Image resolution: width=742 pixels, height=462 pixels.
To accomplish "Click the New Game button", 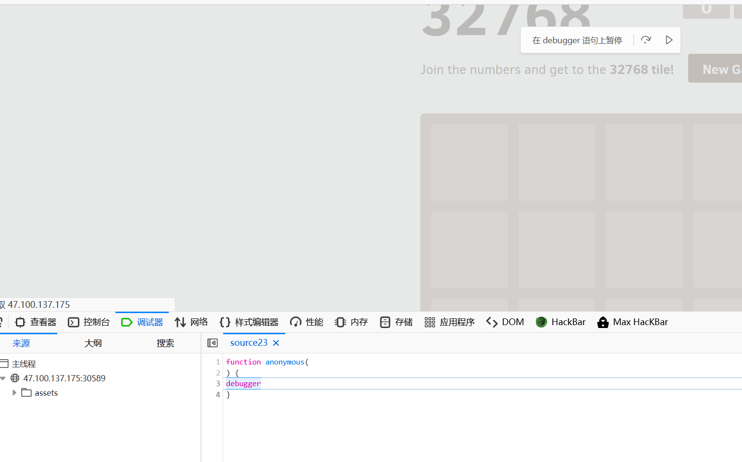I will click(715, 68).
